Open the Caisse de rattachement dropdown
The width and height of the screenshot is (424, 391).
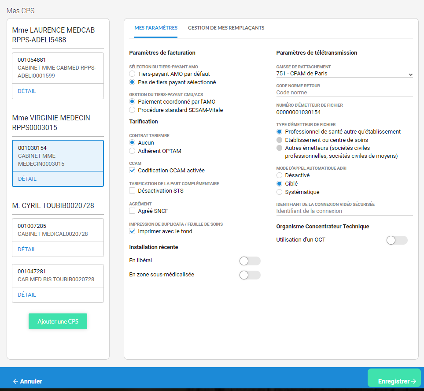(x=344, y=74)
